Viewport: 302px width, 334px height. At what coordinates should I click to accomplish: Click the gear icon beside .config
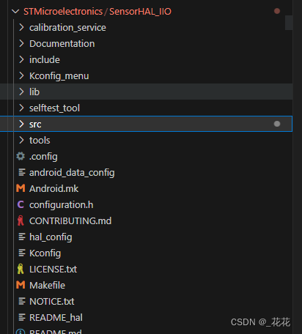point(21,156)
